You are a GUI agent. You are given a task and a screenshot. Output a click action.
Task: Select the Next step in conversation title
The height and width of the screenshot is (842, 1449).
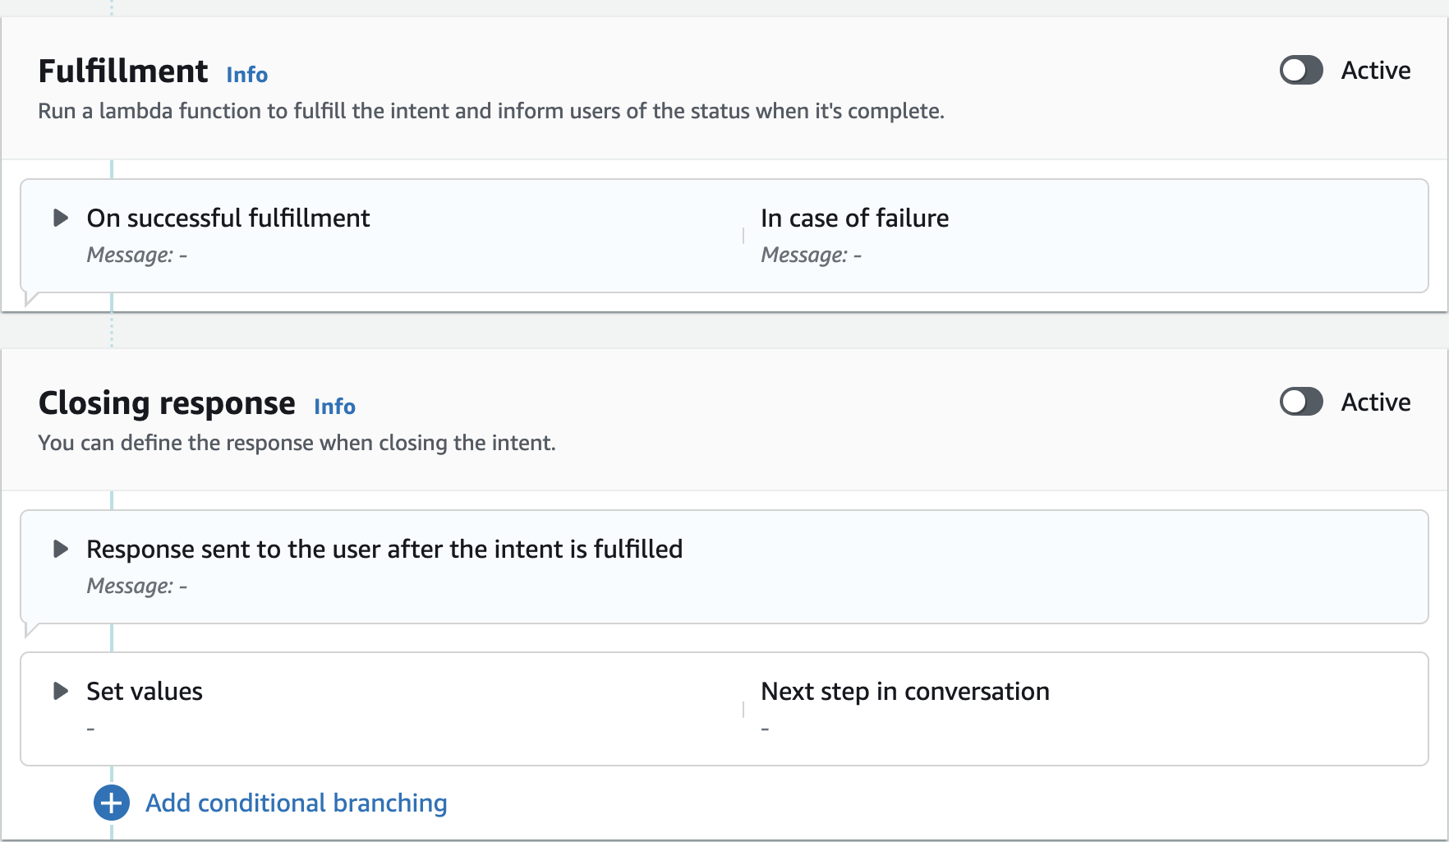coord(904,691)
